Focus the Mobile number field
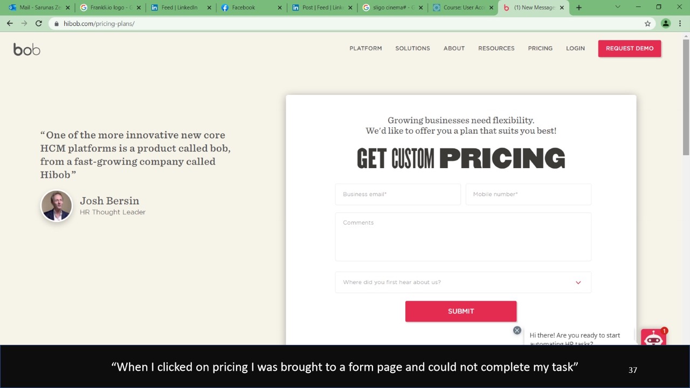 point(528,194)
